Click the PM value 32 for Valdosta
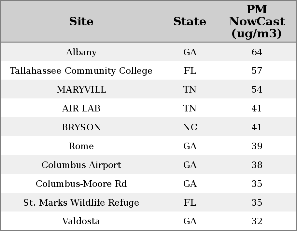Screen dimensions: 297x231 257,221
